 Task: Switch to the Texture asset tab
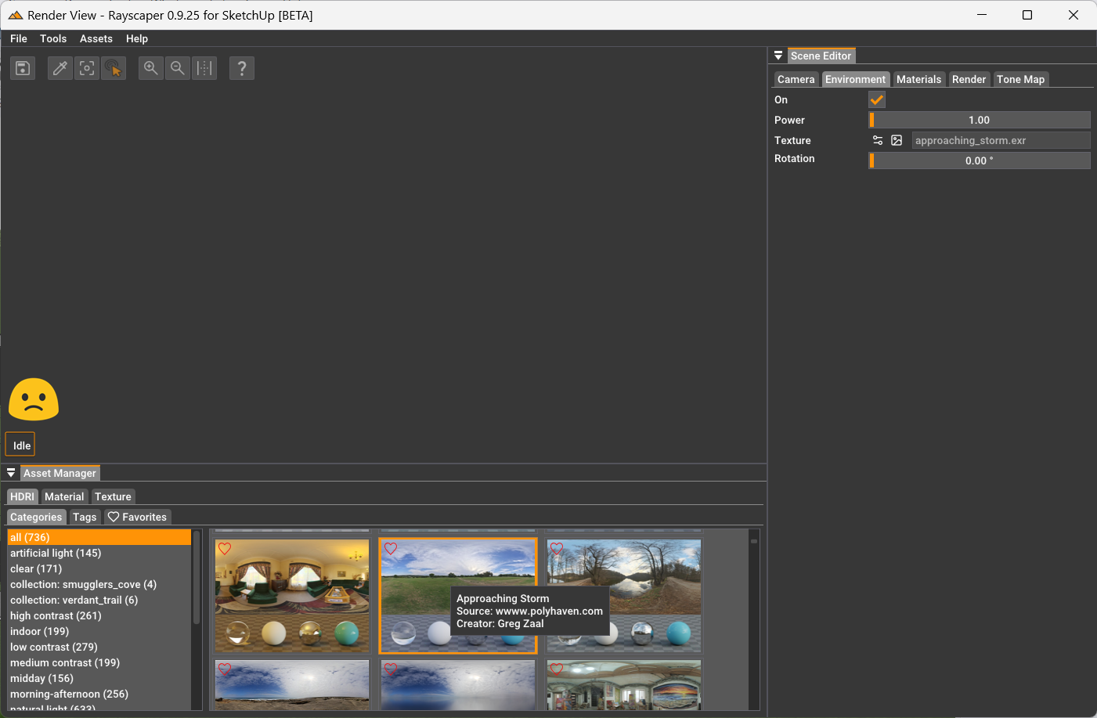click(113, 496)
